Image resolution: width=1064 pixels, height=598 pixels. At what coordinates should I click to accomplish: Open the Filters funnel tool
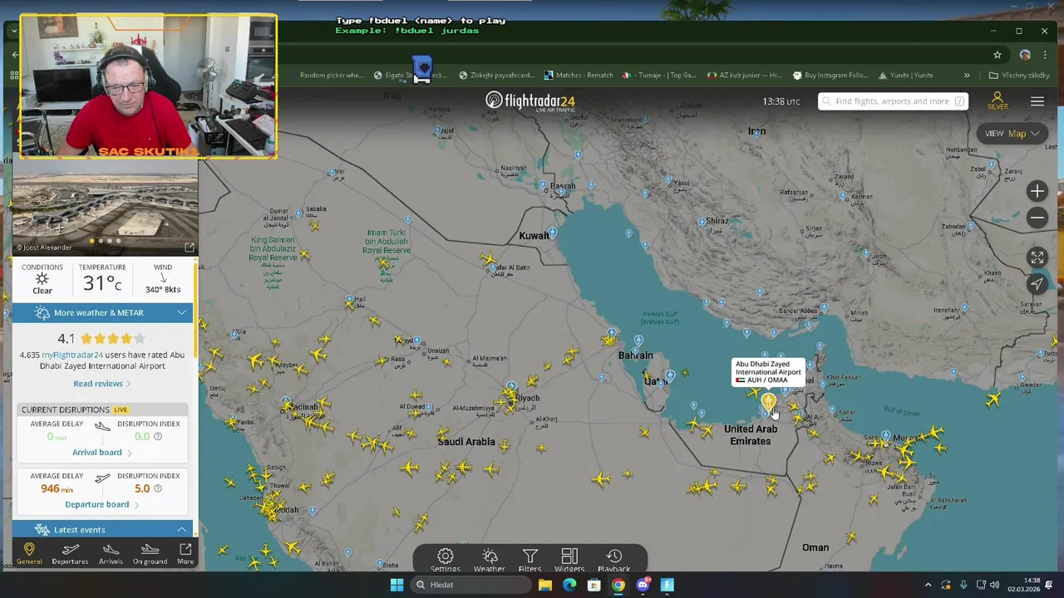(x=530, y=560)
